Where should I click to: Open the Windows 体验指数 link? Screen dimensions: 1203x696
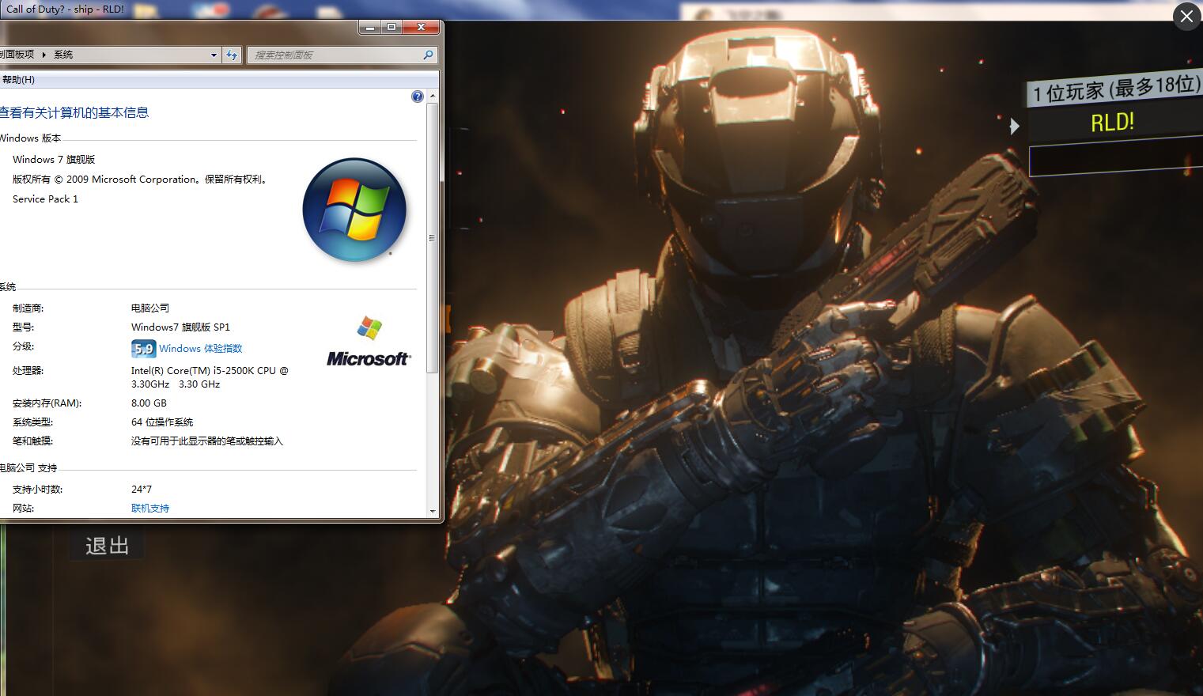[201, 349]
